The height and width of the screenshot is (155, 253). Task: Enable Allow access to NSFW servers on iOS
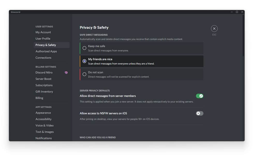pos(200,113)
